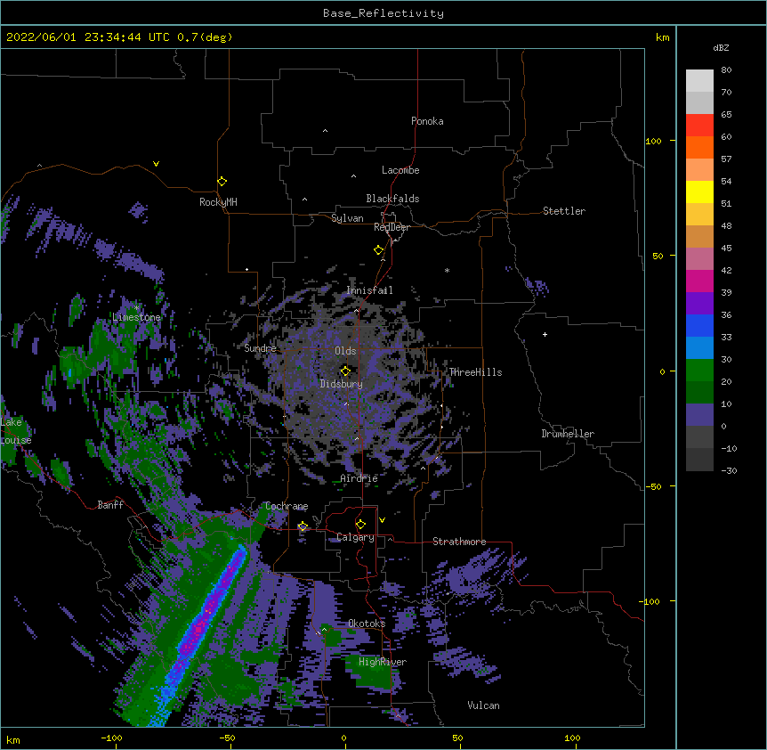Image resolution: width=767 pixels, height=750 pixels.
Task: Click the Didsbury label
Action: point(342,384)
